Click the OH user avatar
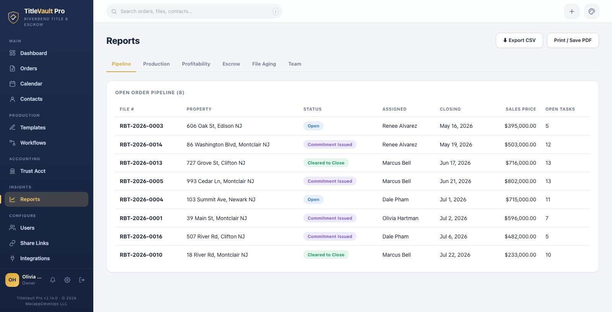Screen dimensions: 612x312 tap(12, 280)
